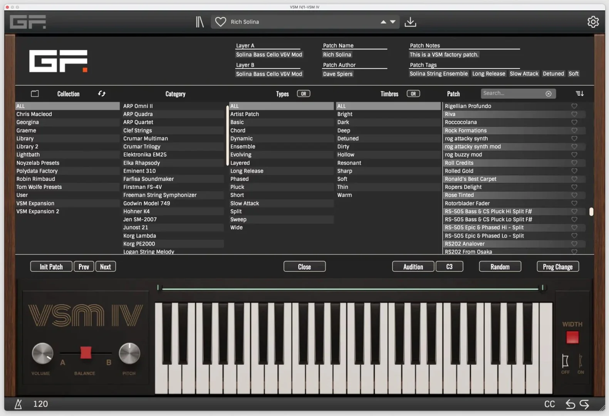
Task: Open the settings gear
Action: click(593, 22)
